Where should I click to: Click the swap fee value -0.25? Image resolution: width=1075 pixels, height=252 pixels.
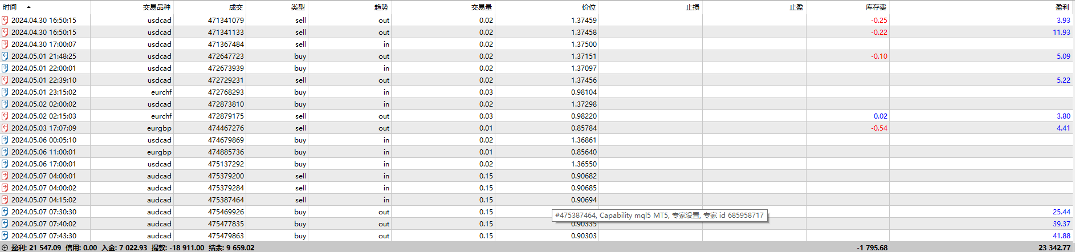[x=879, y=20]
